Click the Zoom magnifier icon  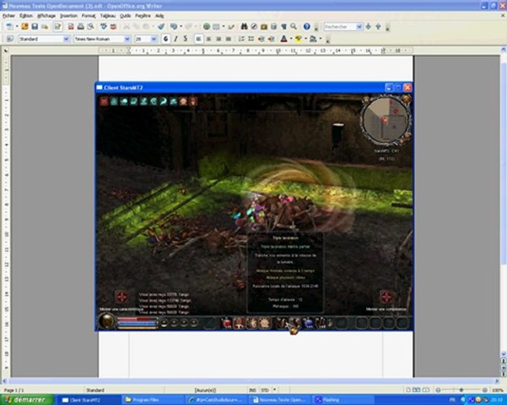click(x=293, y=26)
